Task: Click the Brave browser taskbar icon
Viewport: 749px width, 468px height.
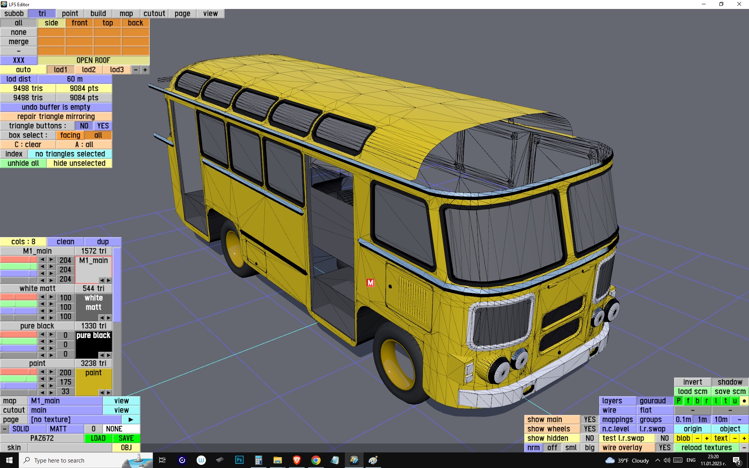Action: (297, 460)
